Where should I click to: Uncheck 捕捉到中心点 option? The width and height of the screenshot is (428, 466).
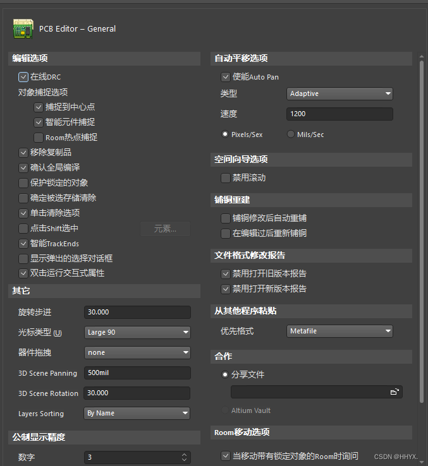click(39, 107)
